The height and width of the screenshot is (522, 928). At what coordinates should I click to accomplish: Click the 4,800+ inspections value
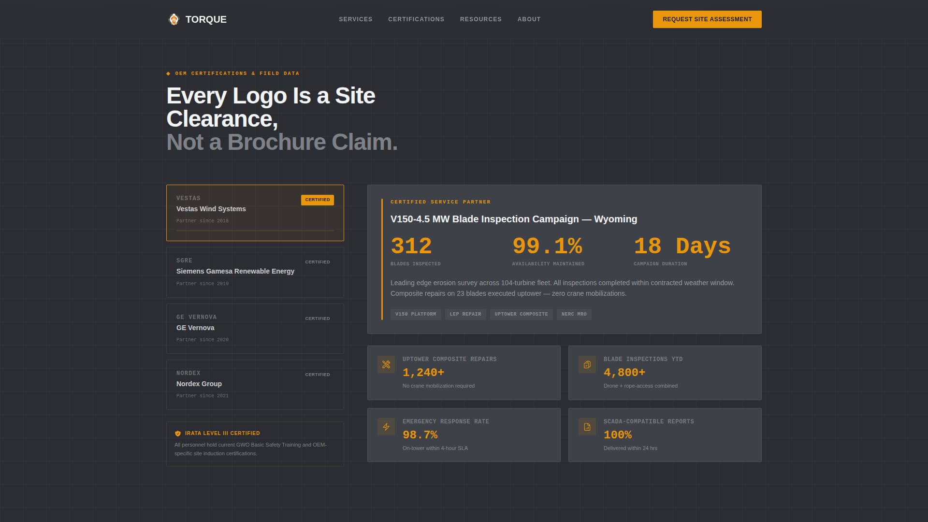point(624,373)
